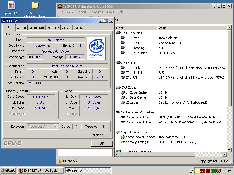Click the icon beside CPU Multiplier
The image size is (234, 175).
[x=123, y=72]
